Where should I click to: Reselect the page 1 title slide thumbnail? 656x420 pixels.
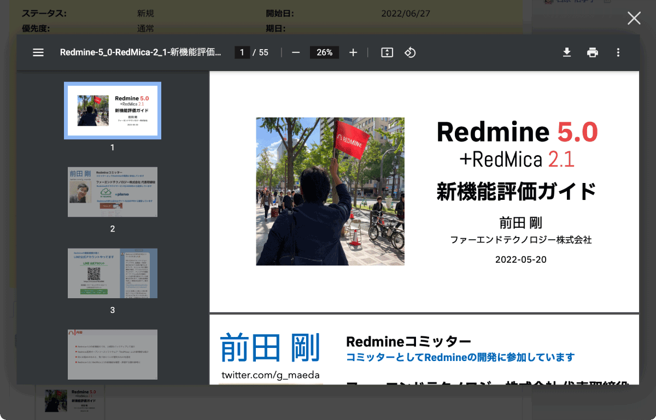(112, 110)
